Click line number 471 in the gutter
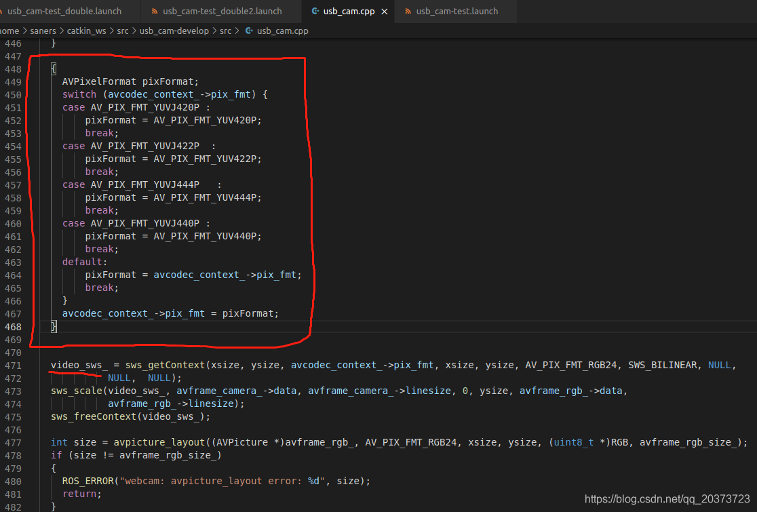The height and width of the screenshot is (512, 757). [13, 366]
